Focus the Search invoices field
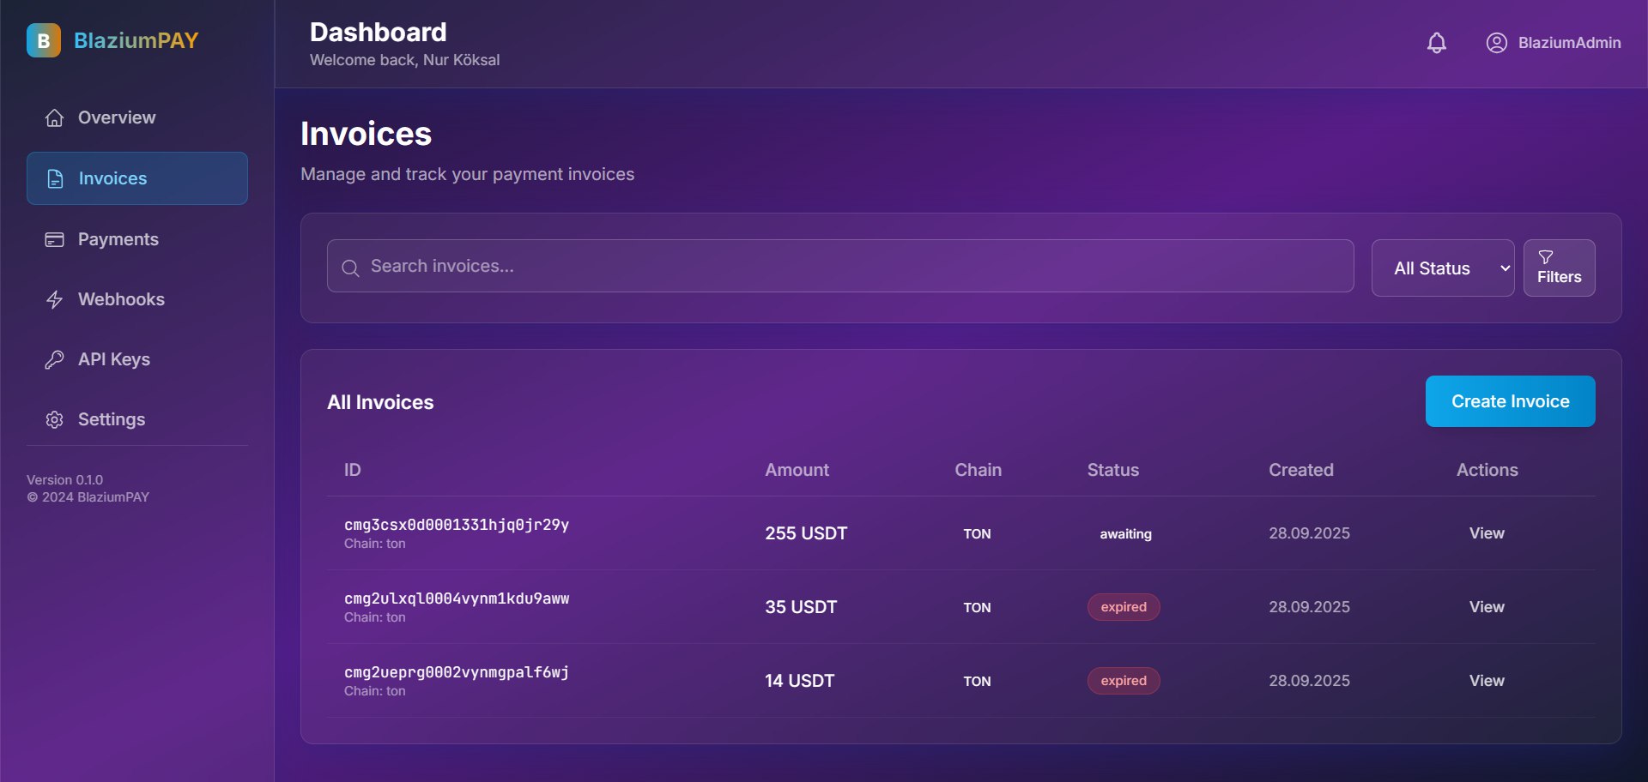 841,267
